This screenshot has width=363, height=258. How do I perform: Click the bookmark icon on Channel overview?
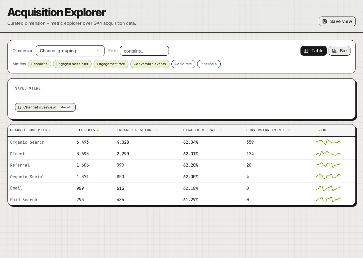click(19, 107)
